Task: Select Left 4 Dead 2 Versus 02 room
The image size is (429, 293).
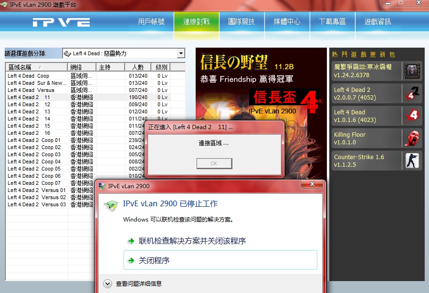Action: point(50,197)
